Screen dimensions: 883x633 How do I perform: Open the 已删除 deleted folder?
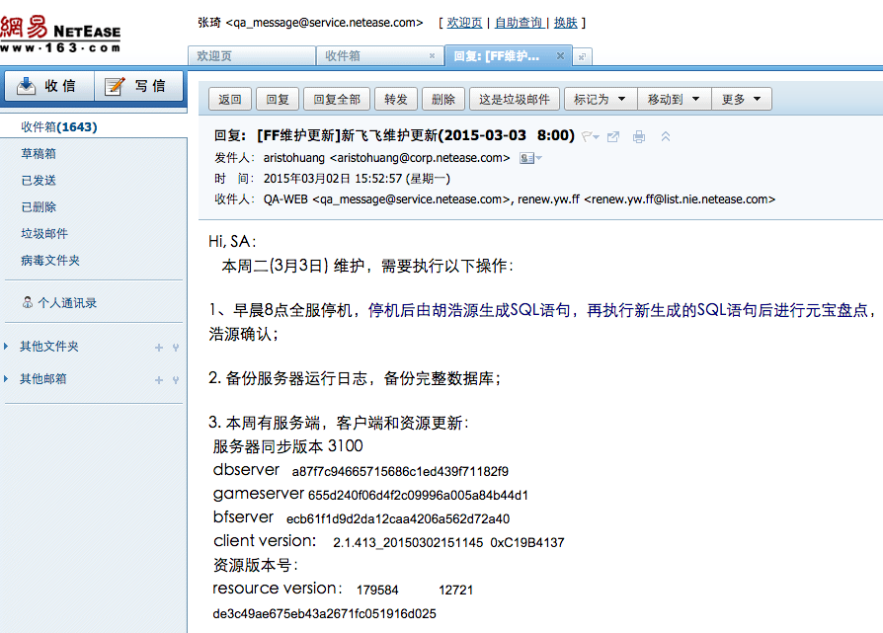pos(39,207)
